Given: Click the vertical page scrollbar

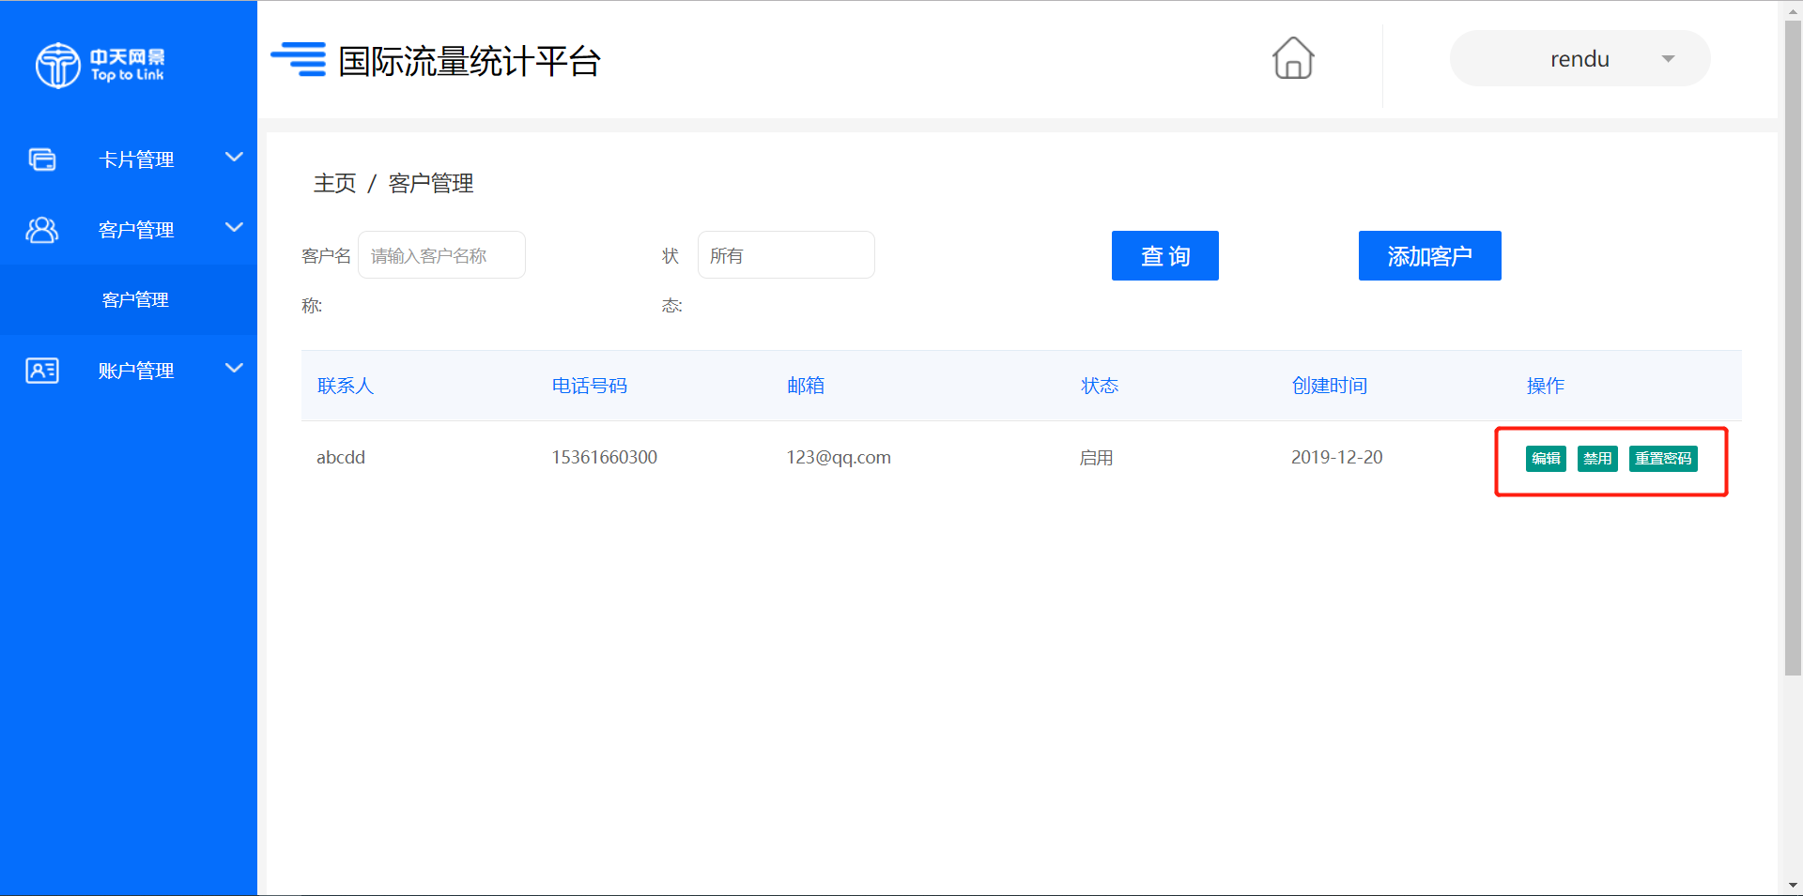Looking at the screenshot, I should (1793, 347).
